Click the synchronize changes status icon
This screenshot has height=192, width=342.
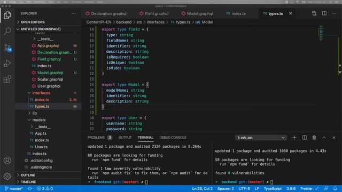(x=30, y=188)
